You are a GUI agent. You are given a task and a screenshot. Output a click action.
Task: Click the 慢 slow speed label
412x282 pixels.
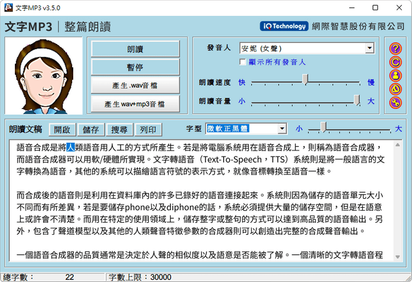371,83
